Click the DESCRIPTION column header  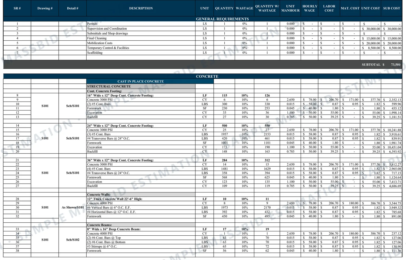tap(141, 8)
